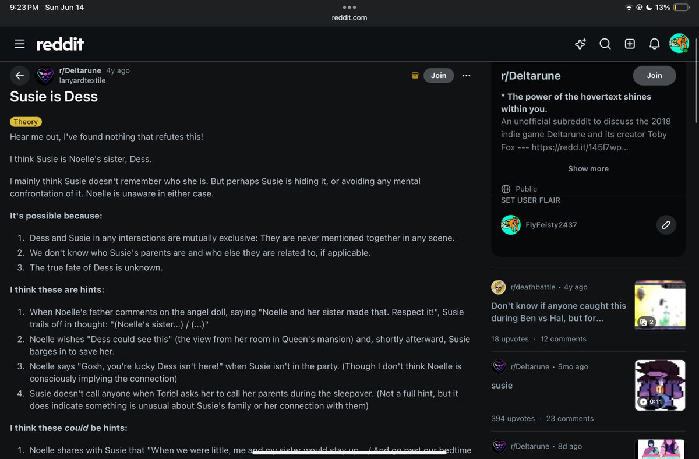The height and width of the screenshot is (459, 699).
Task: Click 'The true fate of Dess is unknown.'
Action: 96,267
